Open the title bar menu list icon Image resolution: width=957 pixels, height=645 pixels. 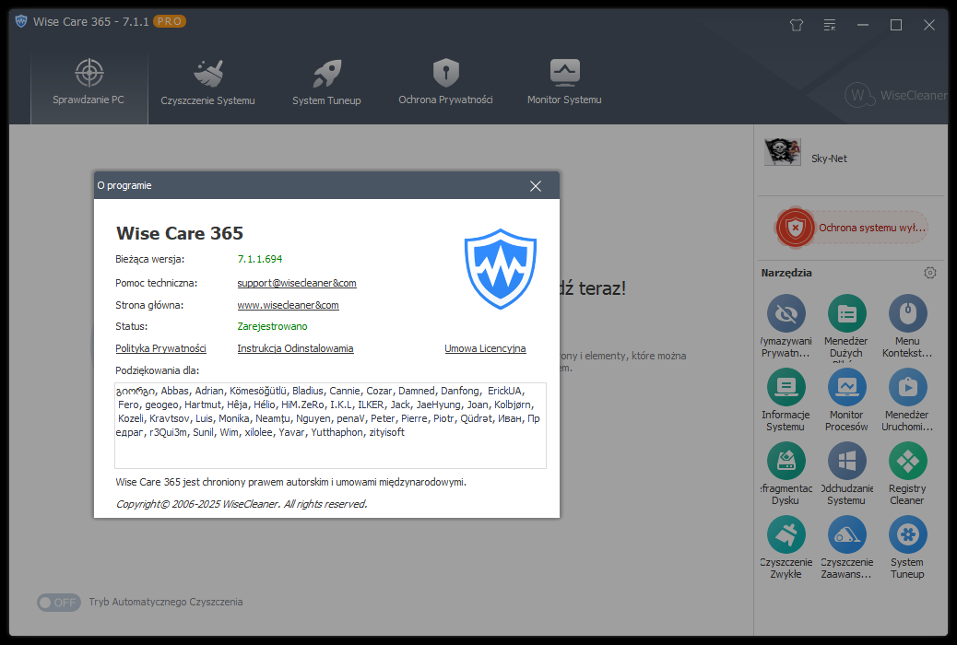tap(830, 25)
